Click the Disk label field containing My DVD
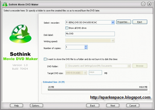Viewport: 155px width, 110px height. (90, 34)
